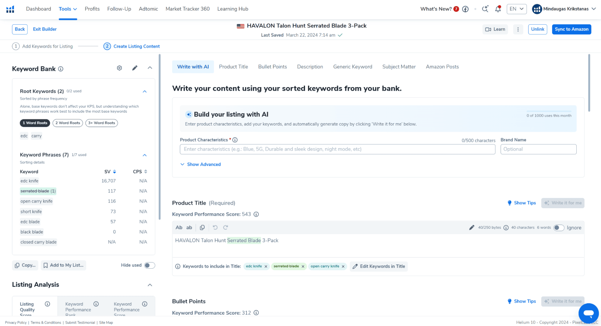Open the EN language selector

coord(517,9)
